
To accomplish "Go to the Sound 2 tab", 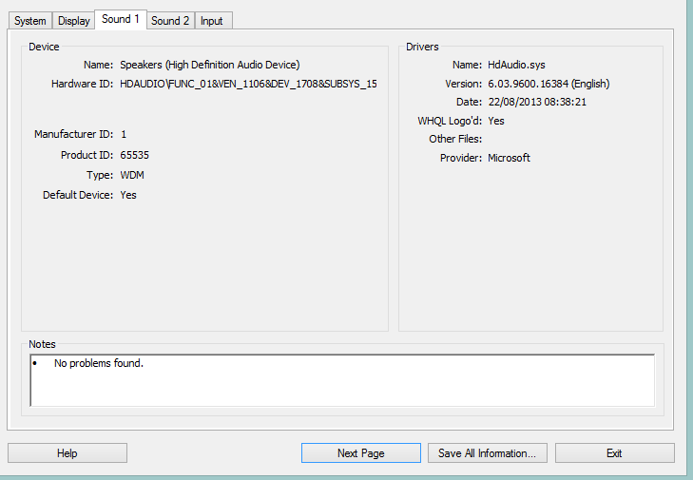I will tap(170, 21).
